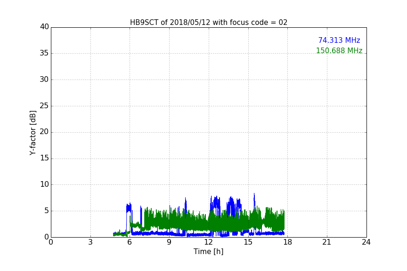Viewport: 407px width, 271px height.
Task: Click the x-axis tick label 21
Action: pyautogui.click(x=327, y=242)
